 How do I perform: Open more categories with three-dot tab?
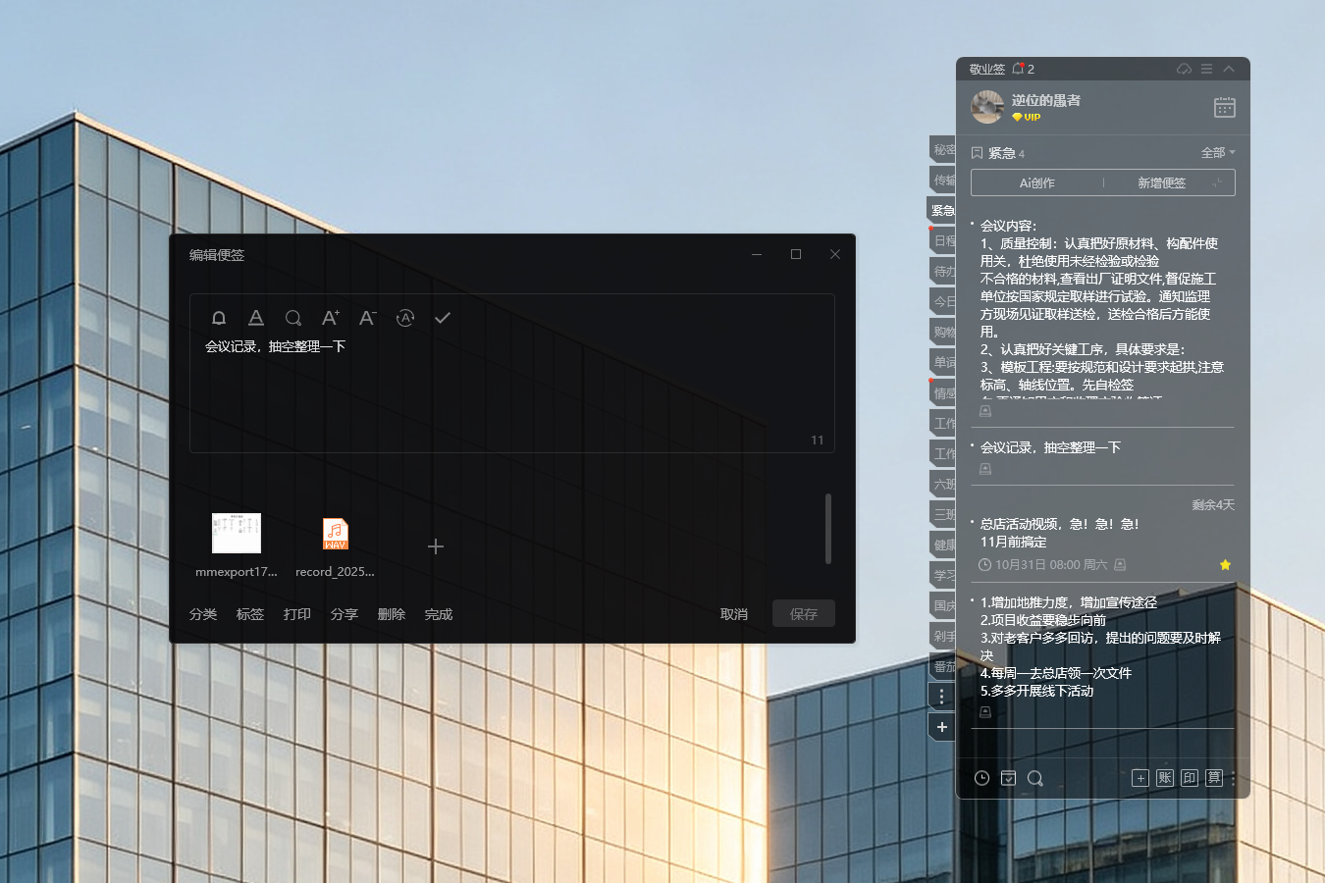[942, 697]
